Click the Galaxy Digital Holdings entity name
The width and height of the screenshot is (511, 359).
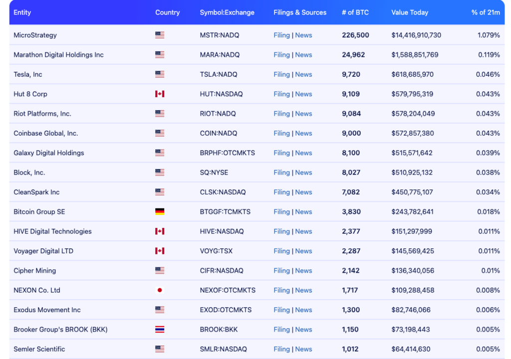(x=49, y=153)
